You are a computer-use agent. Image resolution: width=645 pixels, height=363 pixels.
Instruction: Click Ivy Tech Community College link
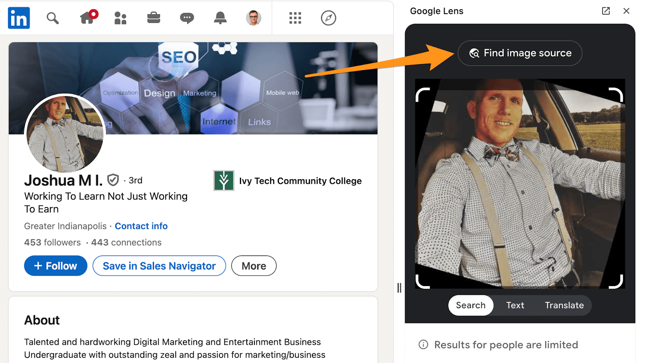(300, 181)
